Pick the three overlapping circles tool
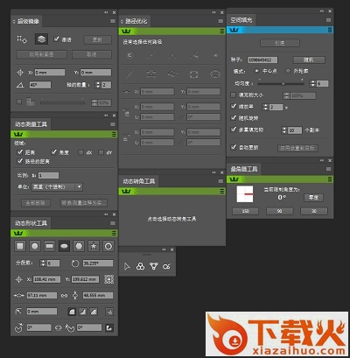 point(140,266)
